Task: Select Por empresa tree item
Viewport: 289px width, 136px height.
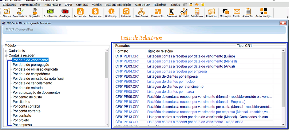Action: click(x=22, y=125)
